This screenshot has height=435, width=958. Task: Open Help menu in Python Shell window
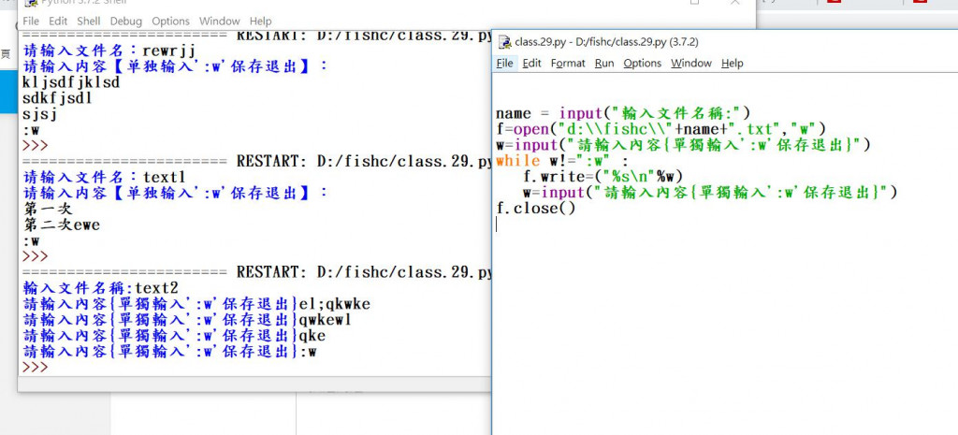point(260,21)
